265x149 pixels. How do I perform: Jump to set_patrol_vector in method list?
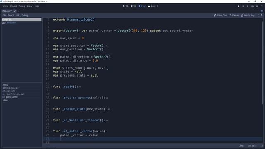click(10, 97)
